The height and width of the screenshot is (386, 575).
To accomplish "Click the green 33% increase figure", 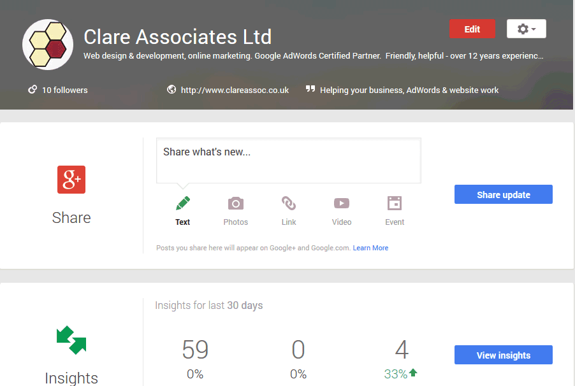I will 396,374.
